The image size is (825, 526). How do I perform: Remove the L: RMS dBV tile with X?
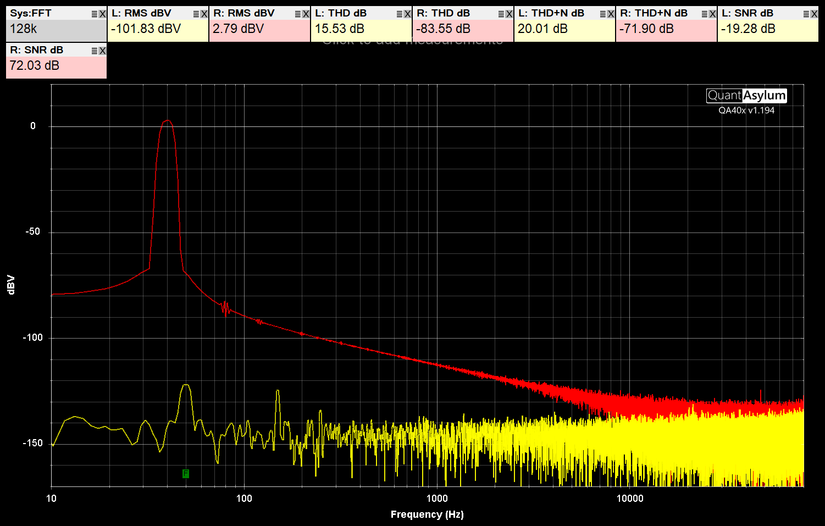tap(204, 14)
